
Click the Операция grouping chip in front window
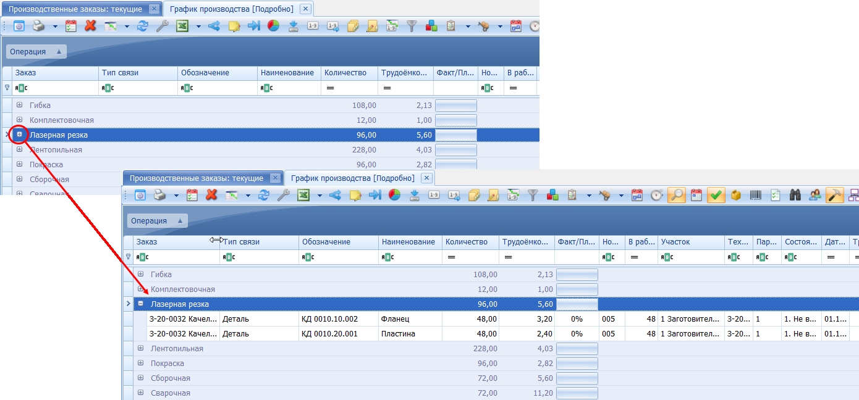pyautogui.click(x=157, y=221)
